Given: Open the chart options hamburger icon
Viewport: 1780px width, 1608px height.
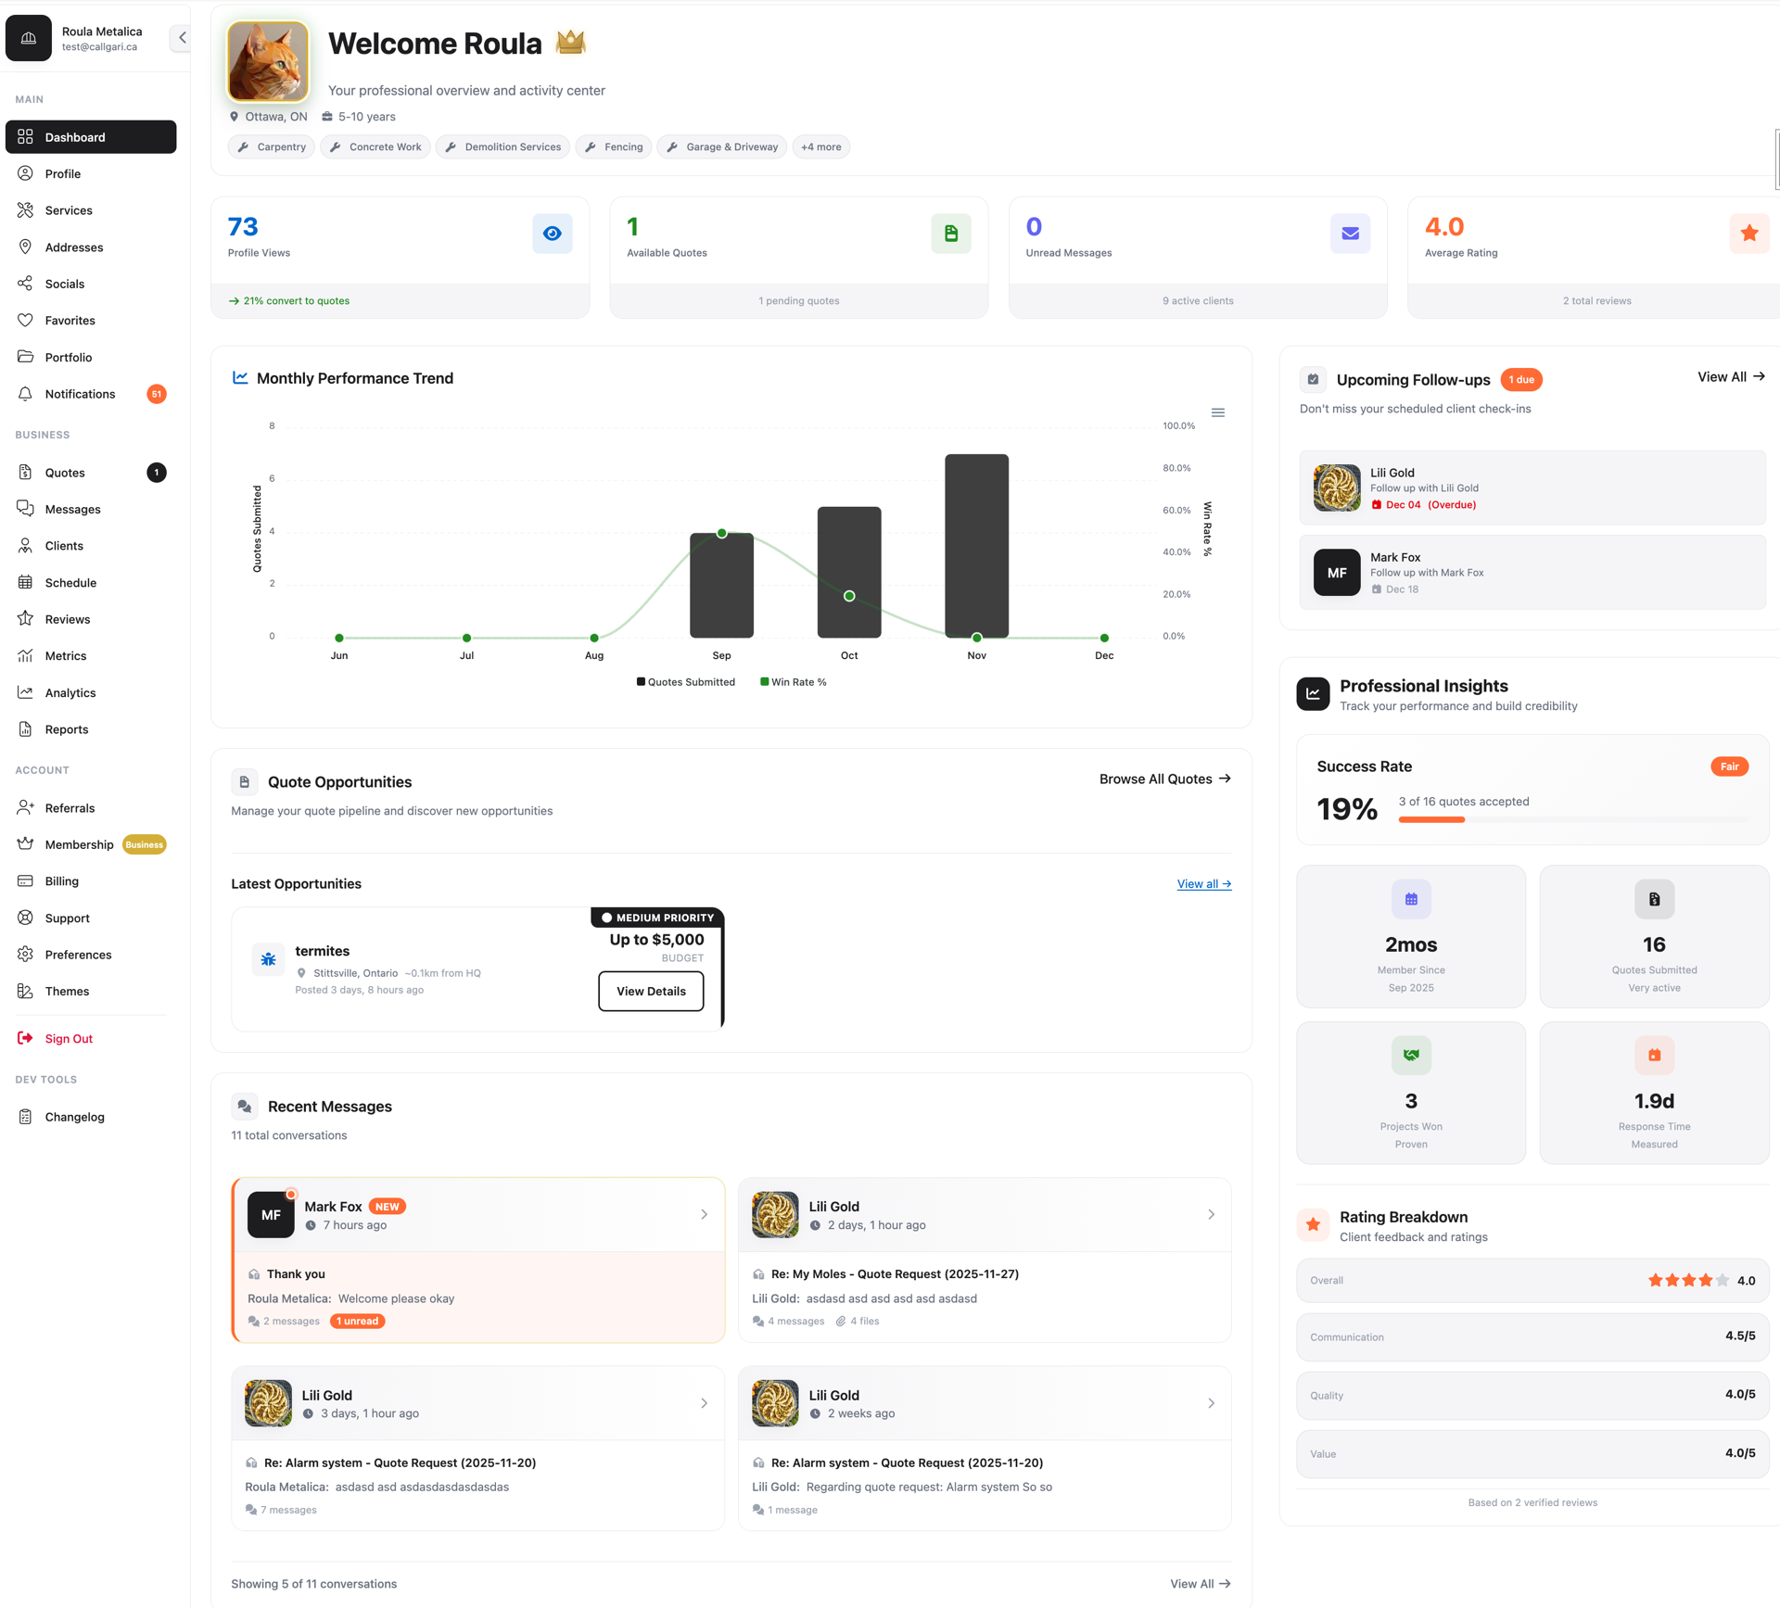Looking at the screenshot, I should (x=1217, y=412).
